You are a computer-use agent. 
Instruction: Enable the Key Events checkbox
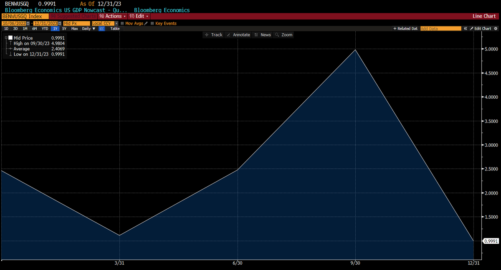click(x=152, y=24)
